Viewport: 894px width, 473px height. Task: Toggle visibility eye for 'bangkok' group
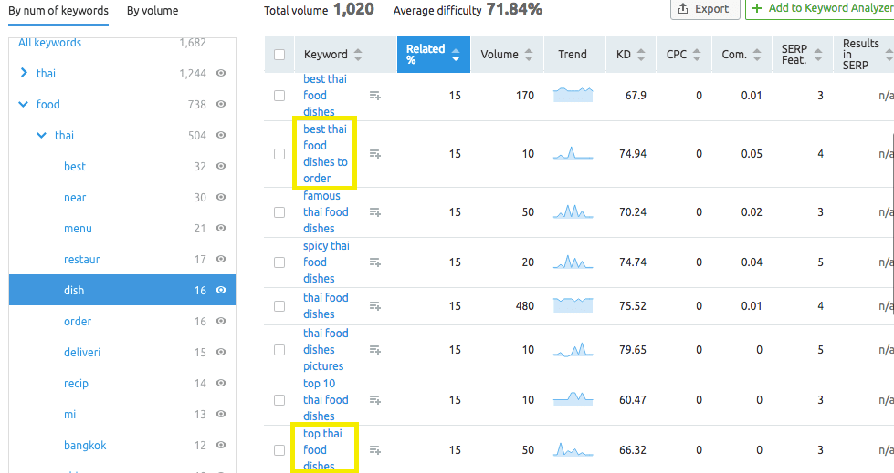click(x=221, y=445)
